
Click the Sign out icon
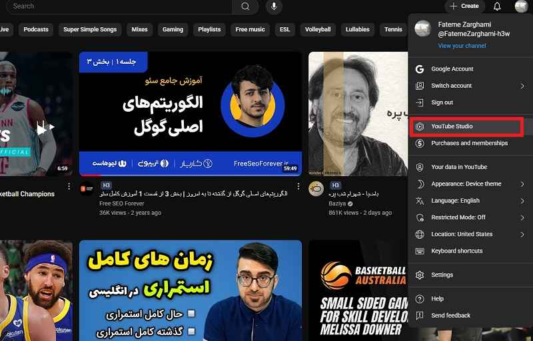pyautogui.click(x=420, y=102)
